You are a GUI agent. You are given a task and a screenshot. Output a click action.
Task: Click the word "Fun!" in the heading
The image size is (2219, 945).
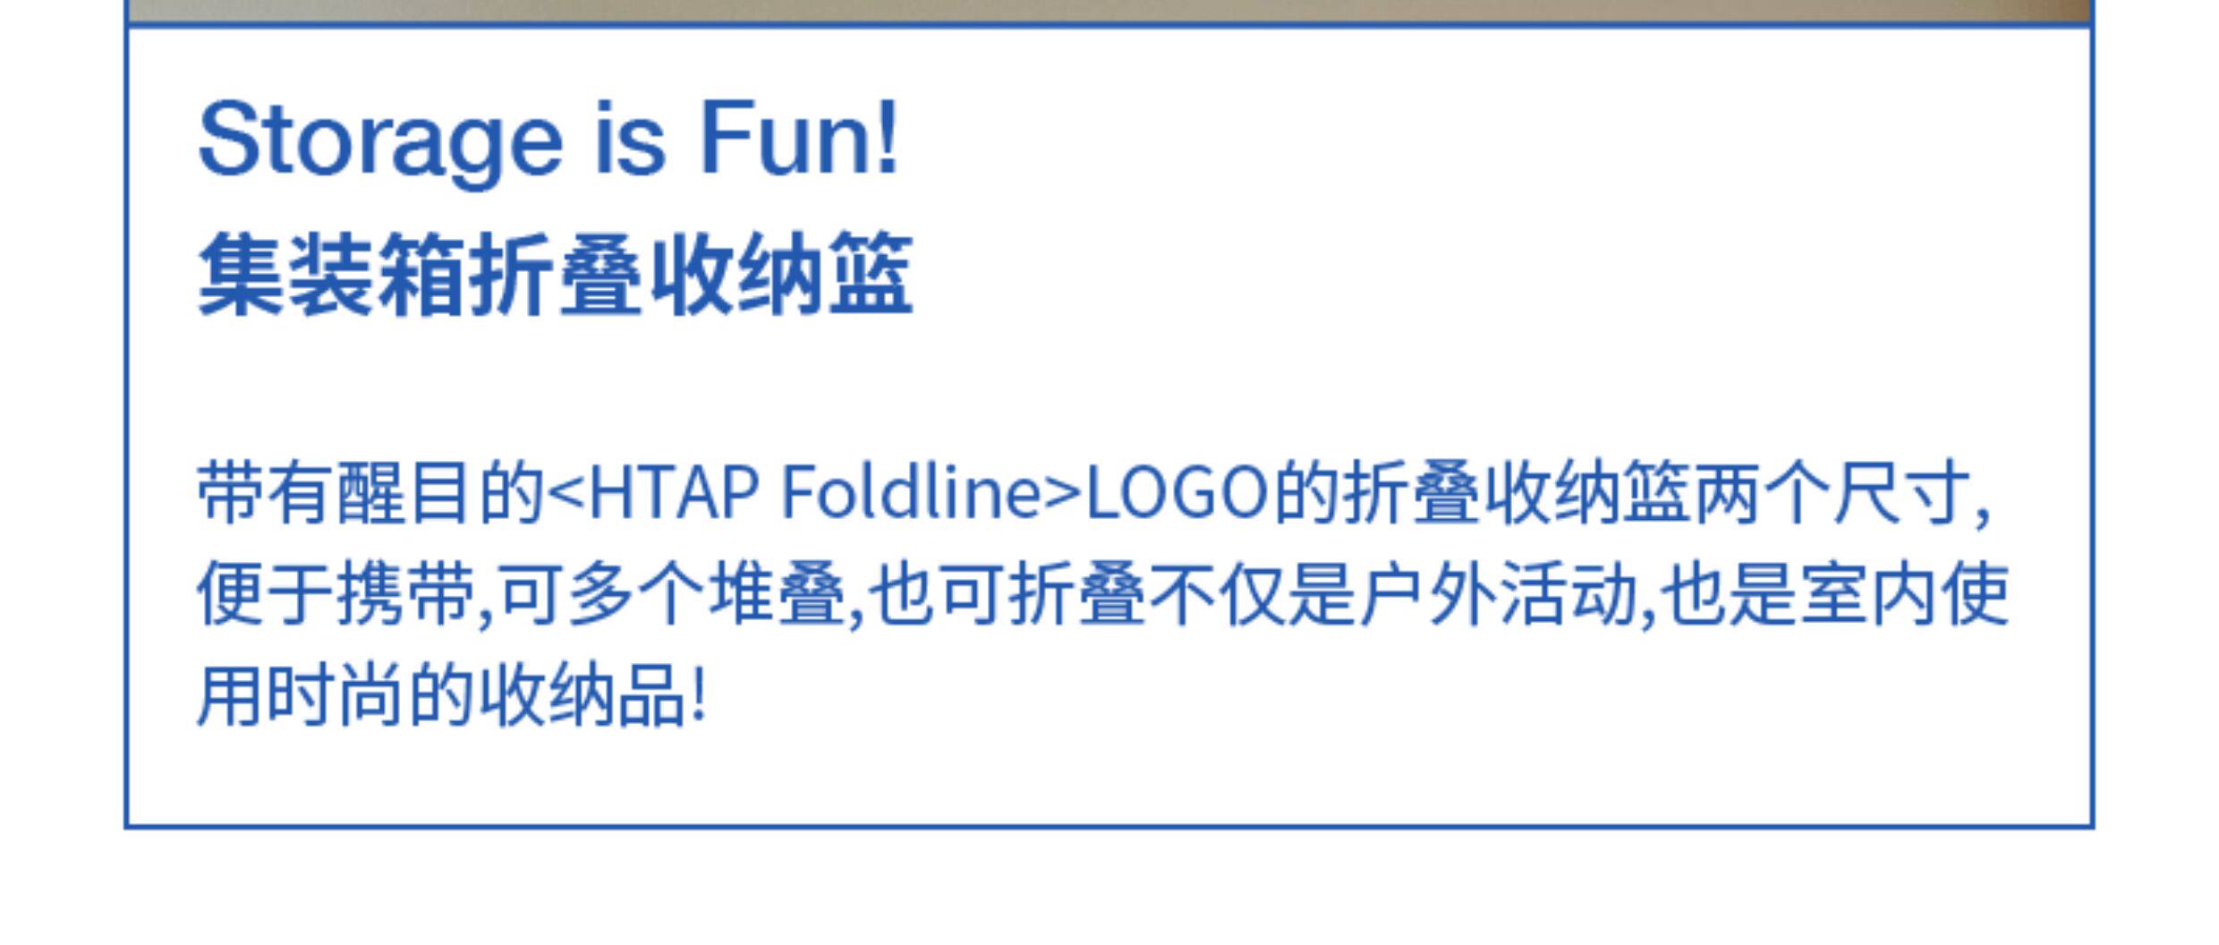(x=799, y=136)
